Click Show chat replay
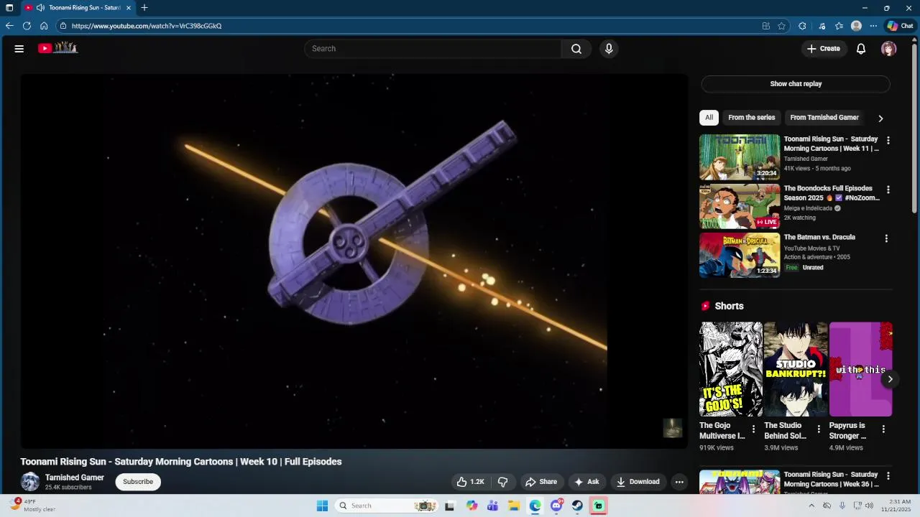920x517 pixels. (x=796, y=84)
